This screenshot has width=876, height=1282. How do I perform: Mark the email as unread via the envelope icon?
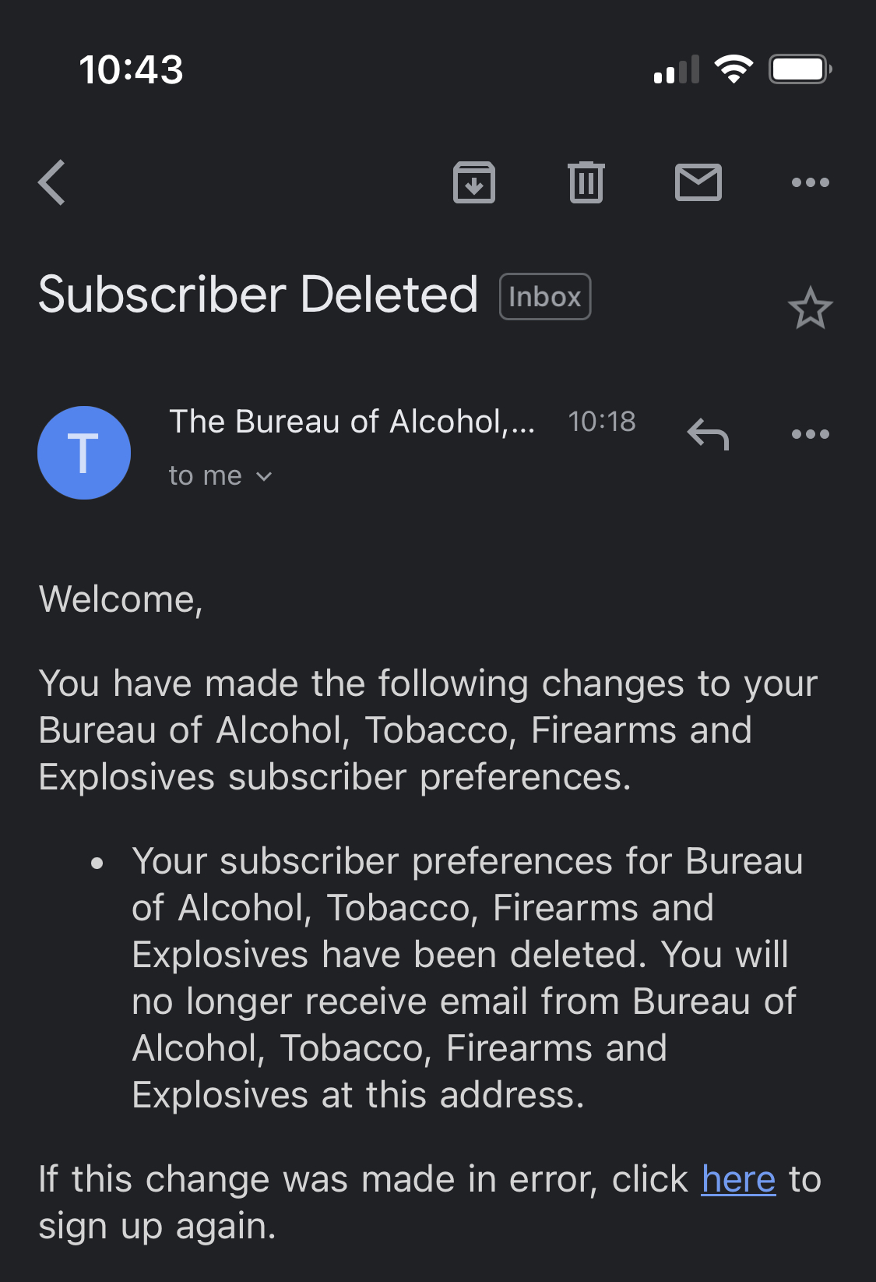[698, 182]
